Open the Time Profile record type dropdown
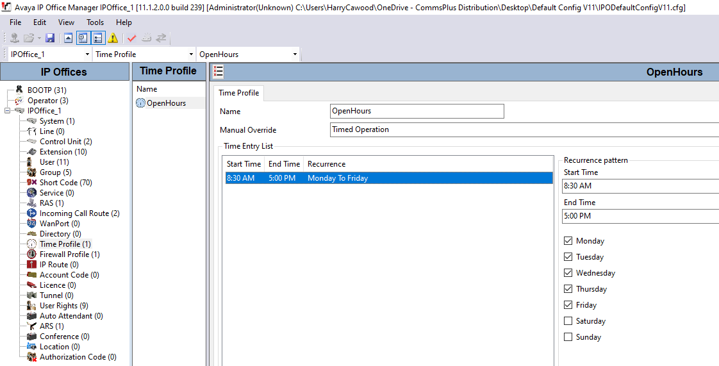 [x=191, y=54]
